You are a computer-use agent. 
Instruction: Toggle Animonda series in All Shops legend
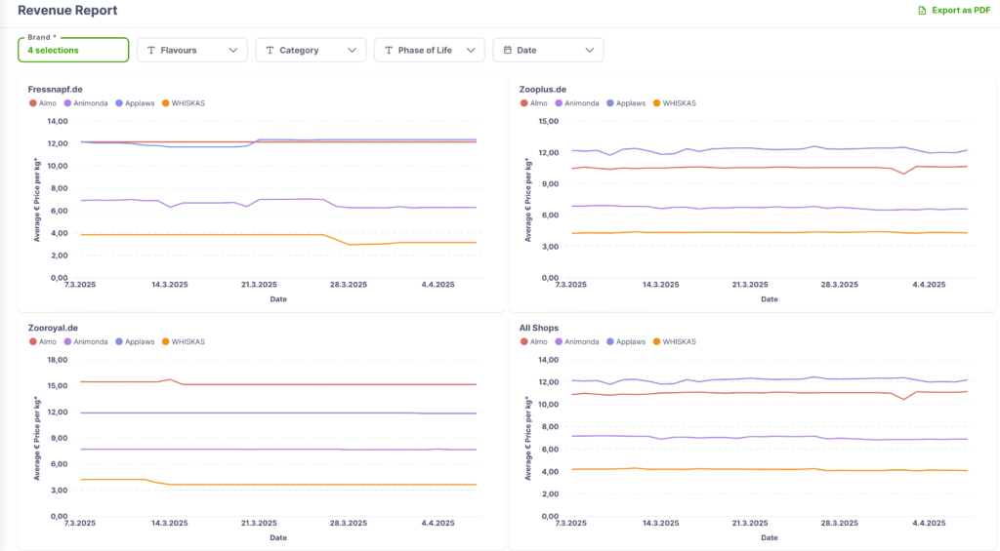[578, 341]
